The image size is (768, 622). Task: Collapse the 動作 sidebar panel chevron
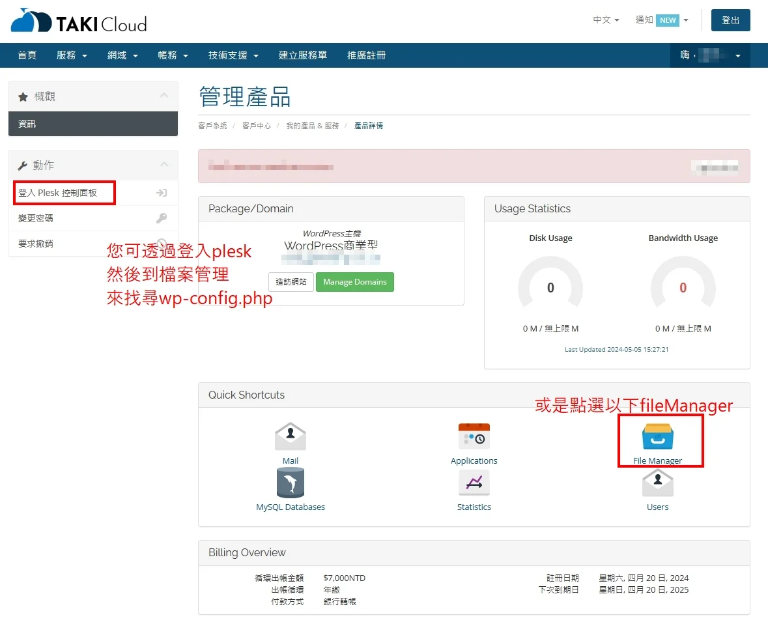pos(164,164)
